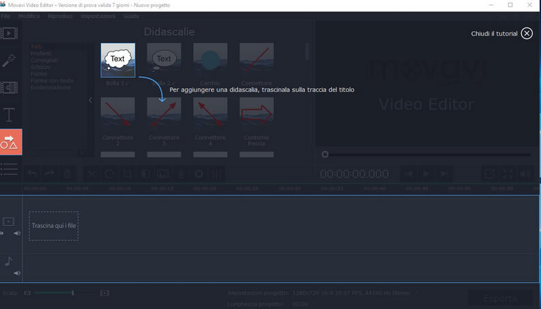Click the 00:00:00.000 timecode display
The height and width of the screenshot is (309, 541).
pos(354,174)
